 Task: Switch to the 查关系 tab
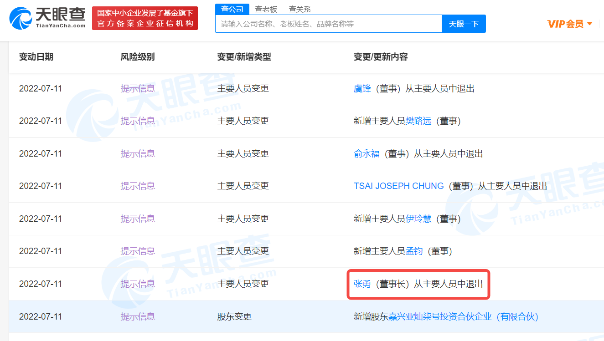pyautogui.click(x=300, y=9)
